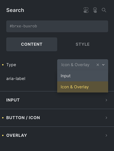This screenshot has width=114, height=151.
Task: Click the BUTTON / ICON section arrow
Action: point(106,118)
